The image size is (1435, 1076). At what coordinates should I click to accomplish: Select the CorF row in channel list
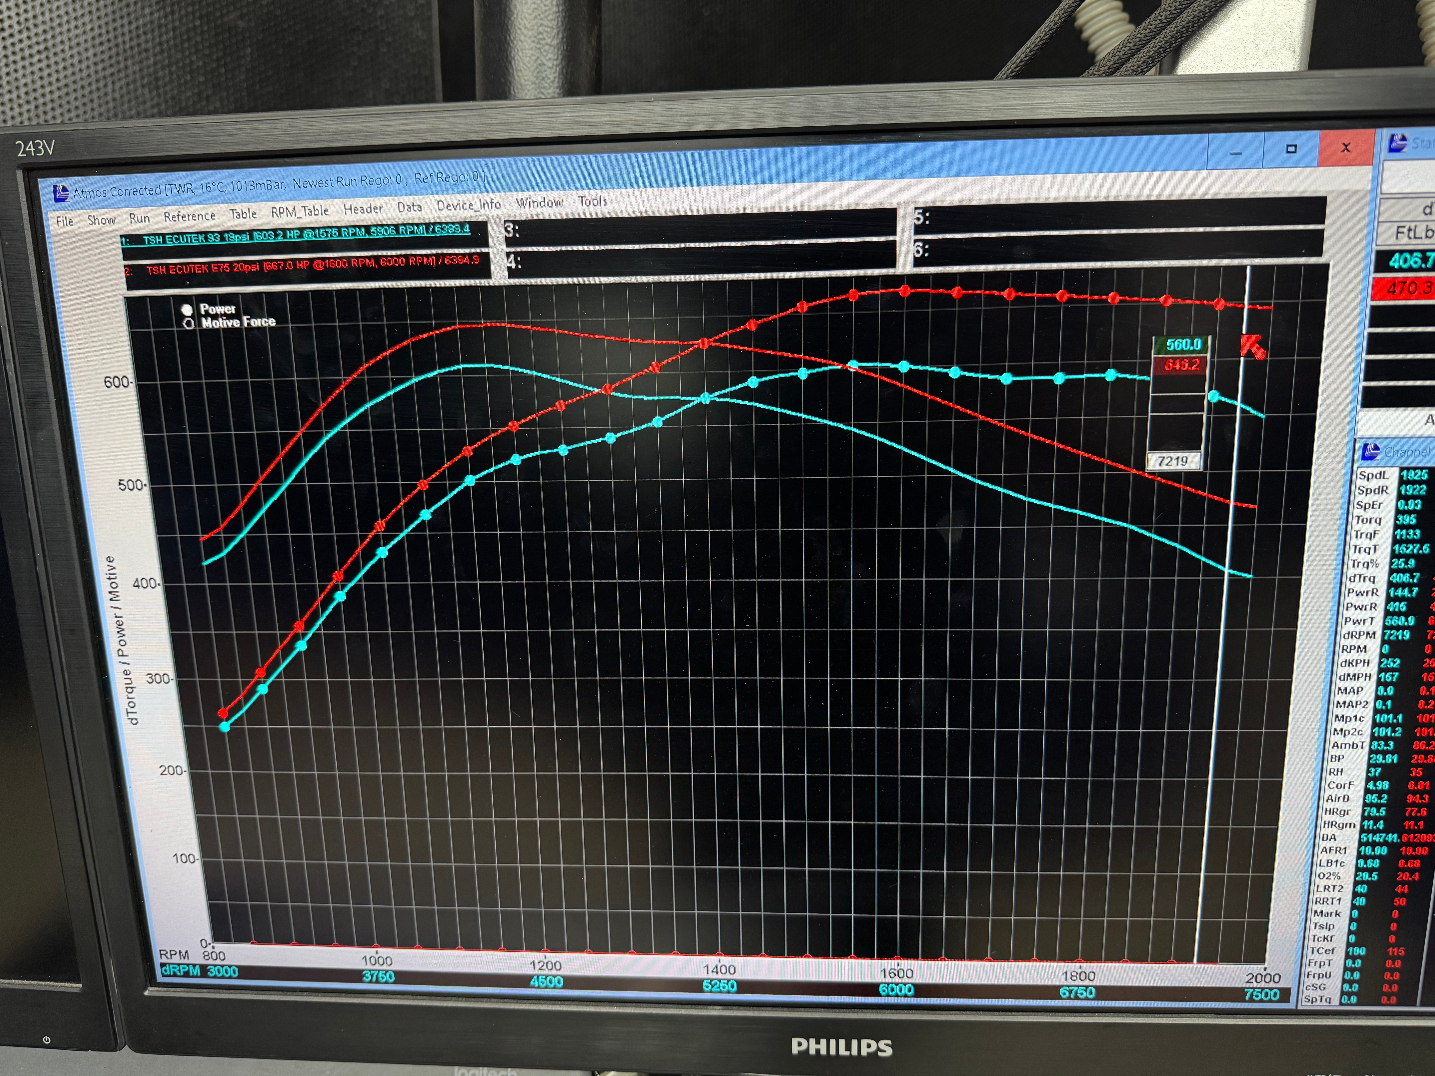[x=1380, y=785]
